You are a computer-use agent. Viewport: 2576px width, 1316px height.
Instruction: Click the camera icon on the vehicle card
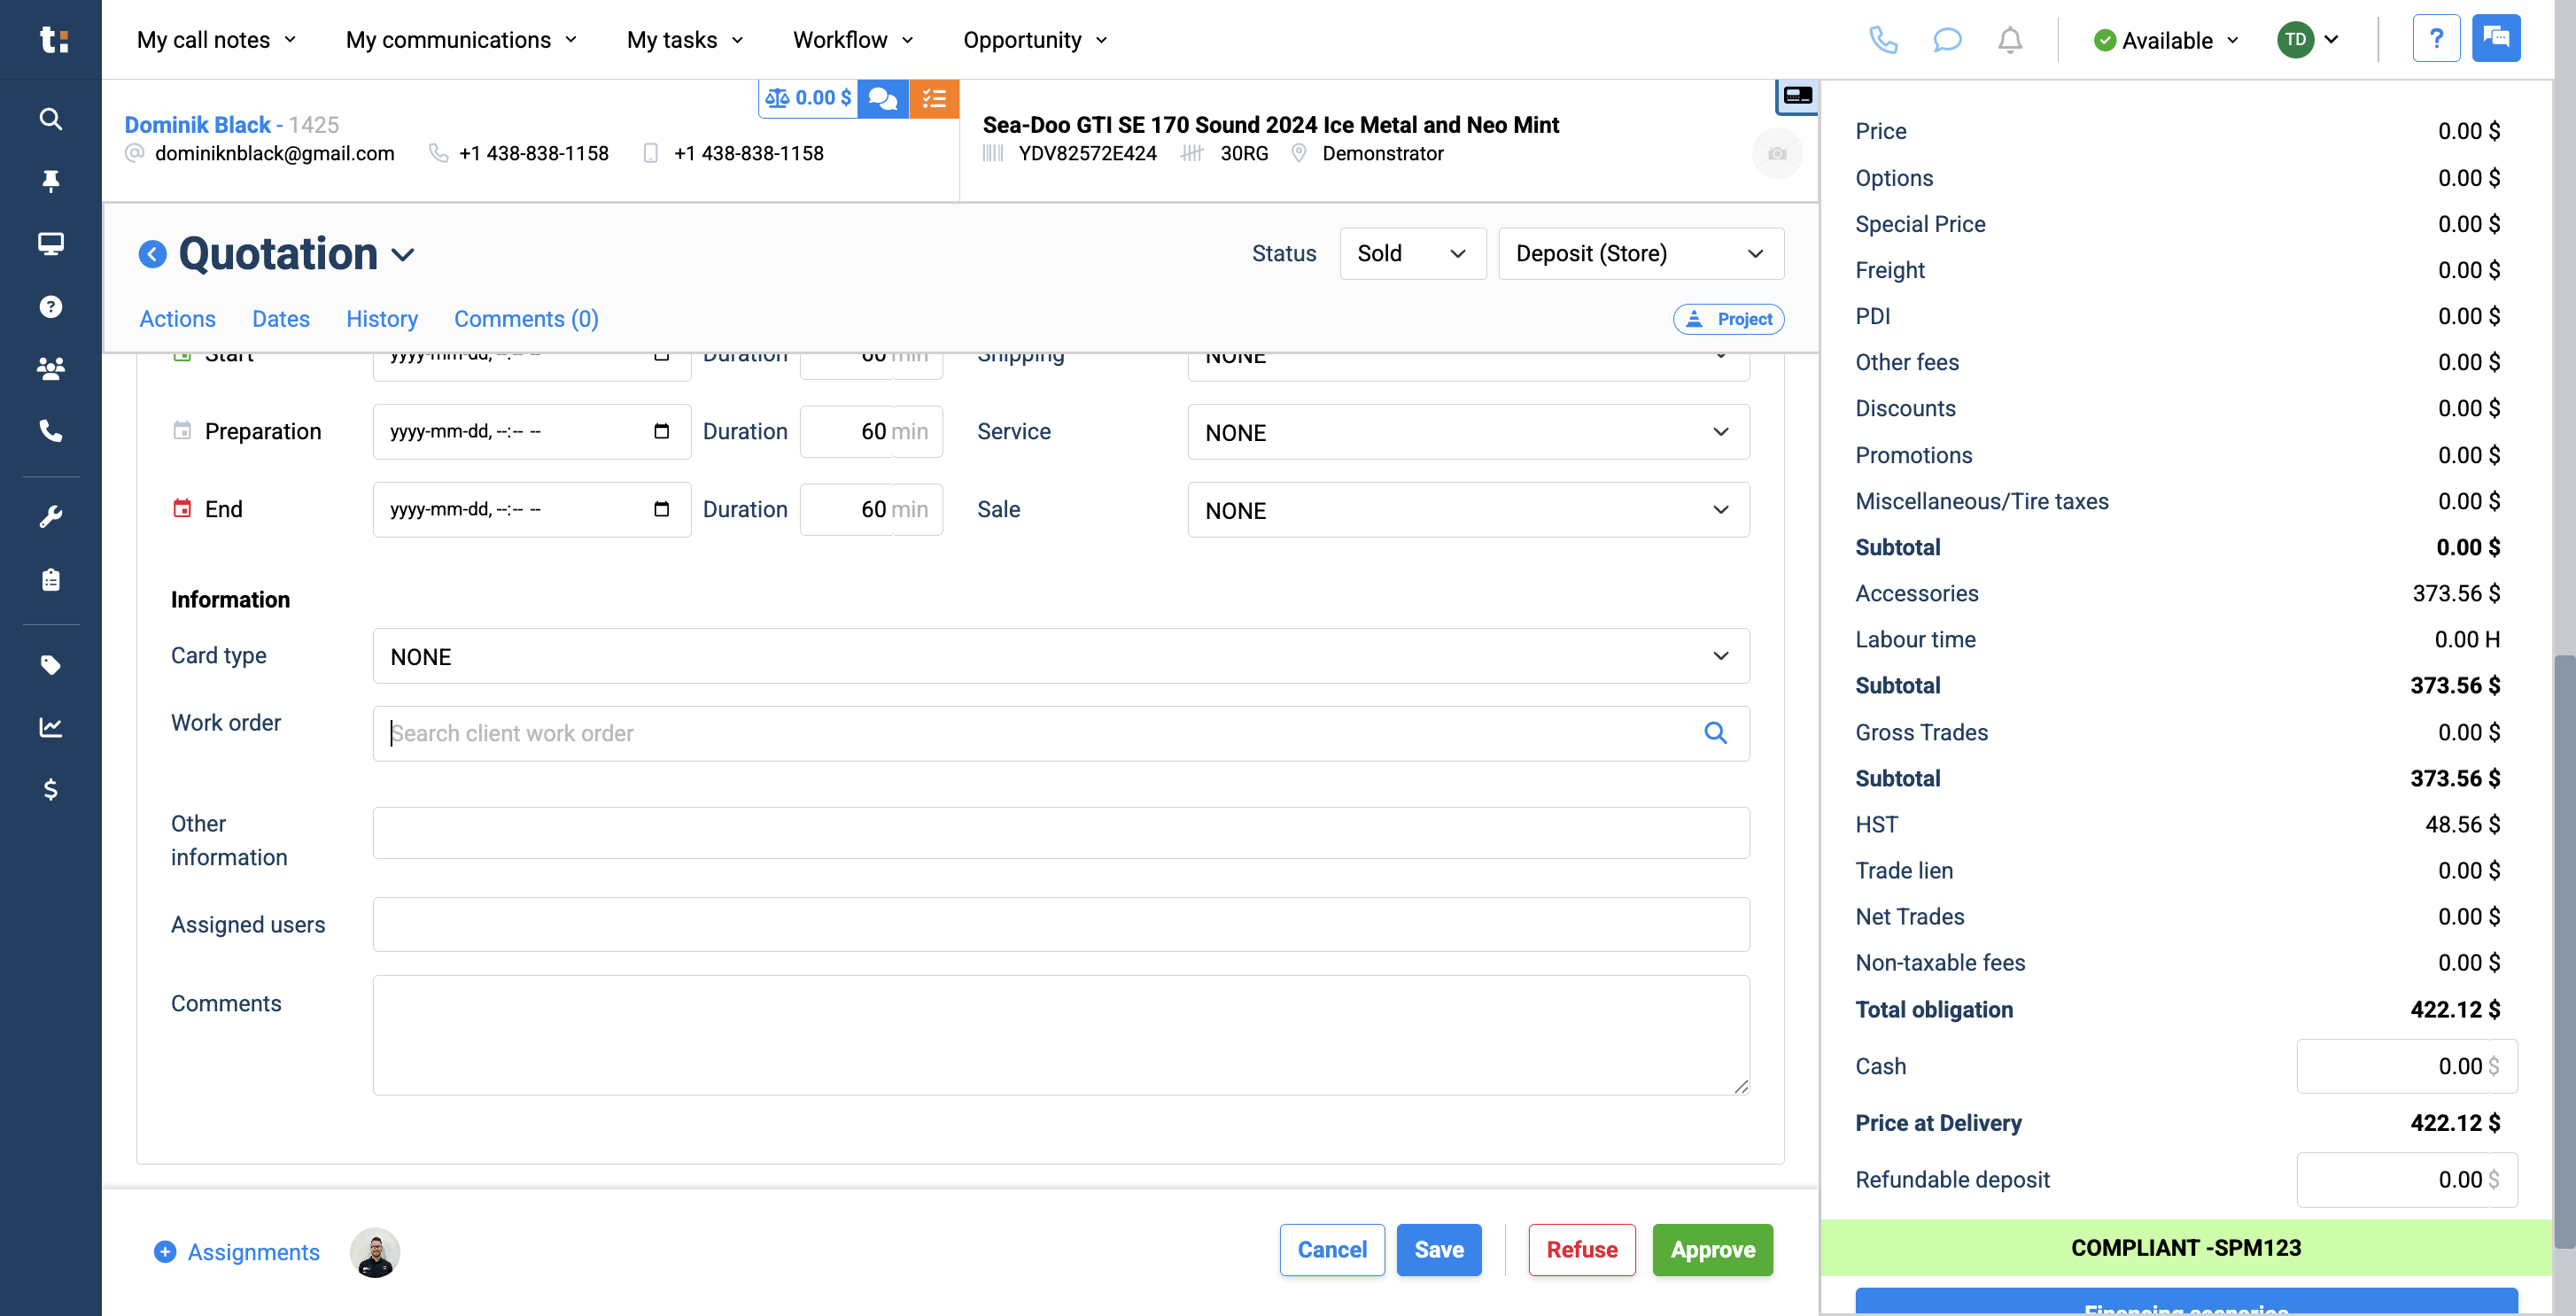(1777, 153)
